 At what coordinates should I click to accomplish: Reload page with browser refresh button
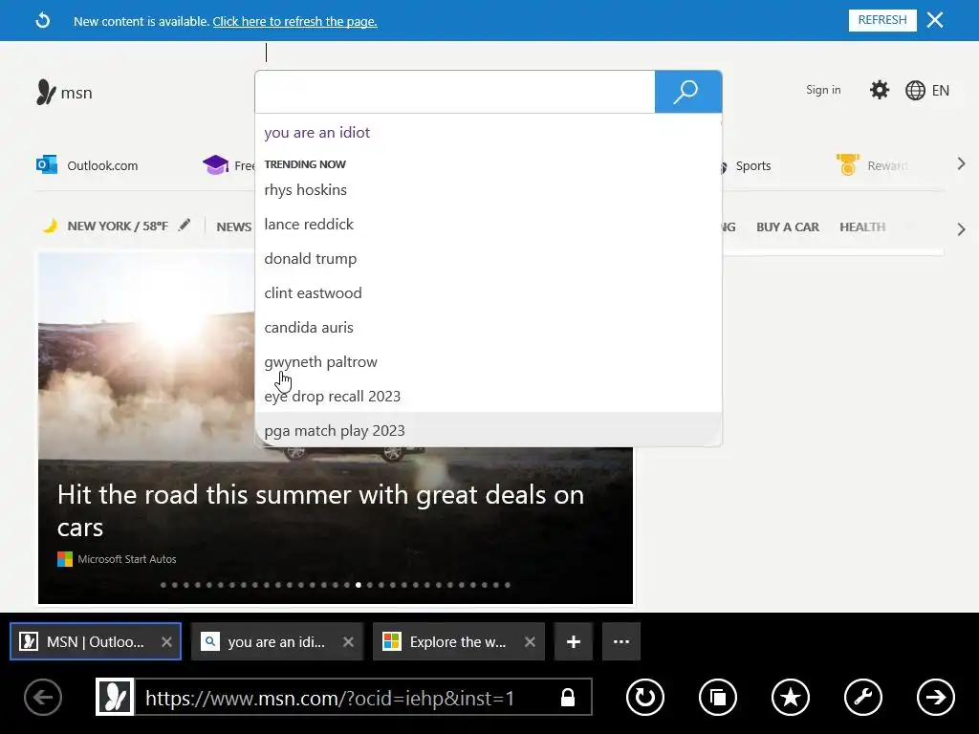(x=645, y=697)
